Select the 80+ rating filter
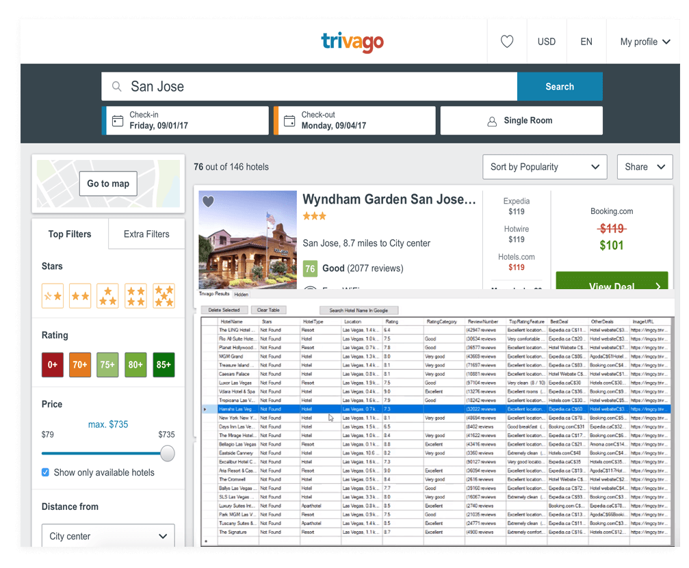 coord(135,365)
